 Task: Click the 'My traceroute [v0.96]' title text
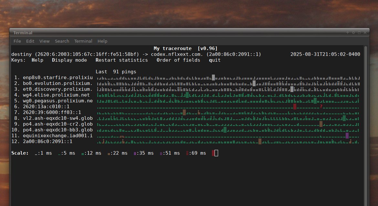click(186, 48)
